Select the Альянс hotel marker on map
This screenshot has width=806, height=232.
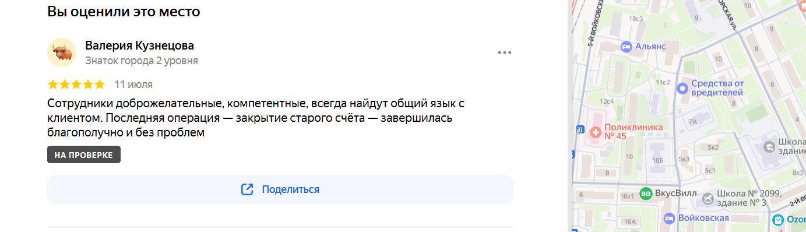[x=627, y=46]
